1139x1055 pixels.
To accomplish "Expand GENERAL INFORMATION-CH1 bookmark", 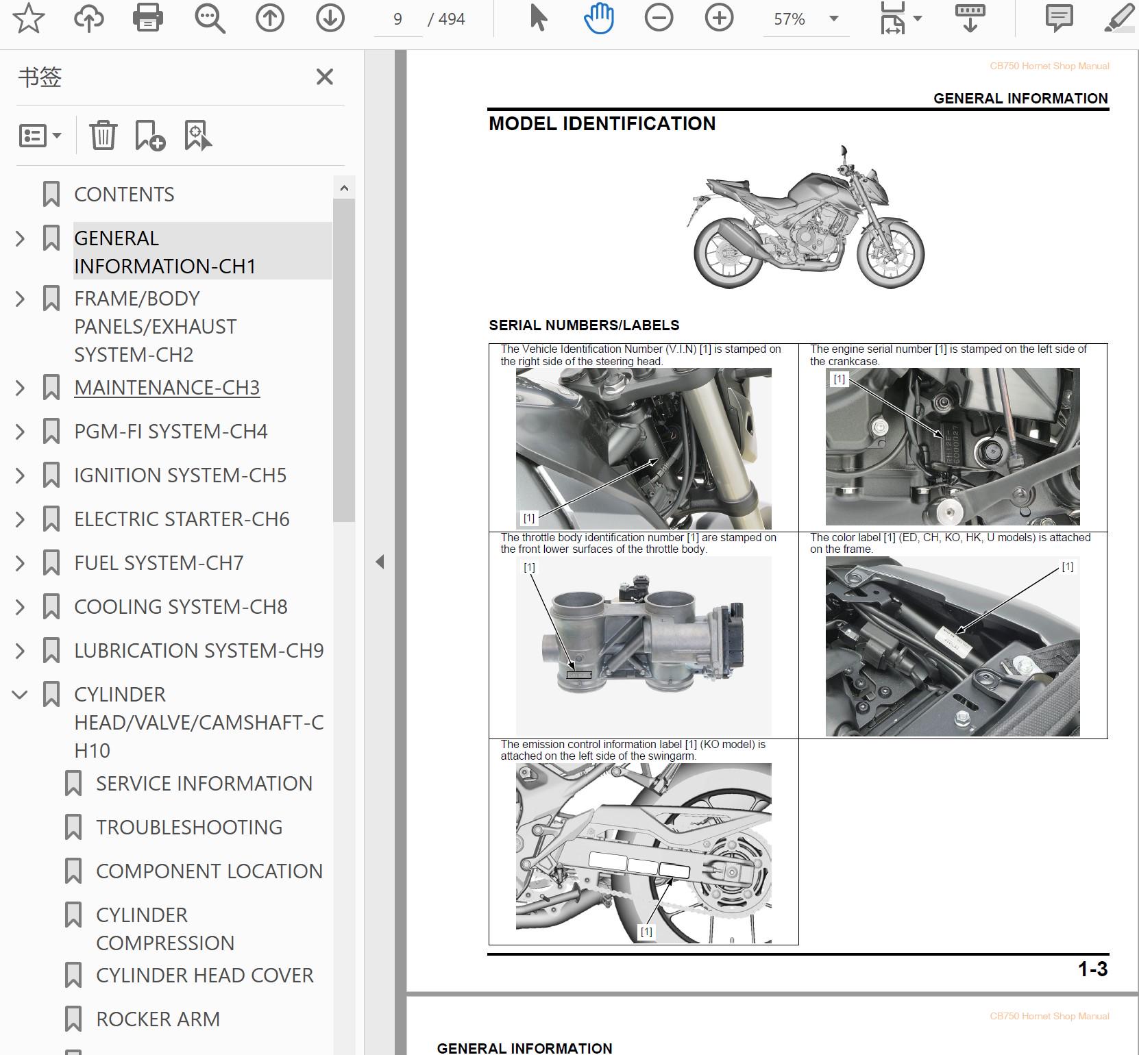I will (21, 238).
